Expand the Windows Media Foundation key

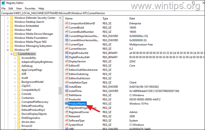tap(8, 38)
